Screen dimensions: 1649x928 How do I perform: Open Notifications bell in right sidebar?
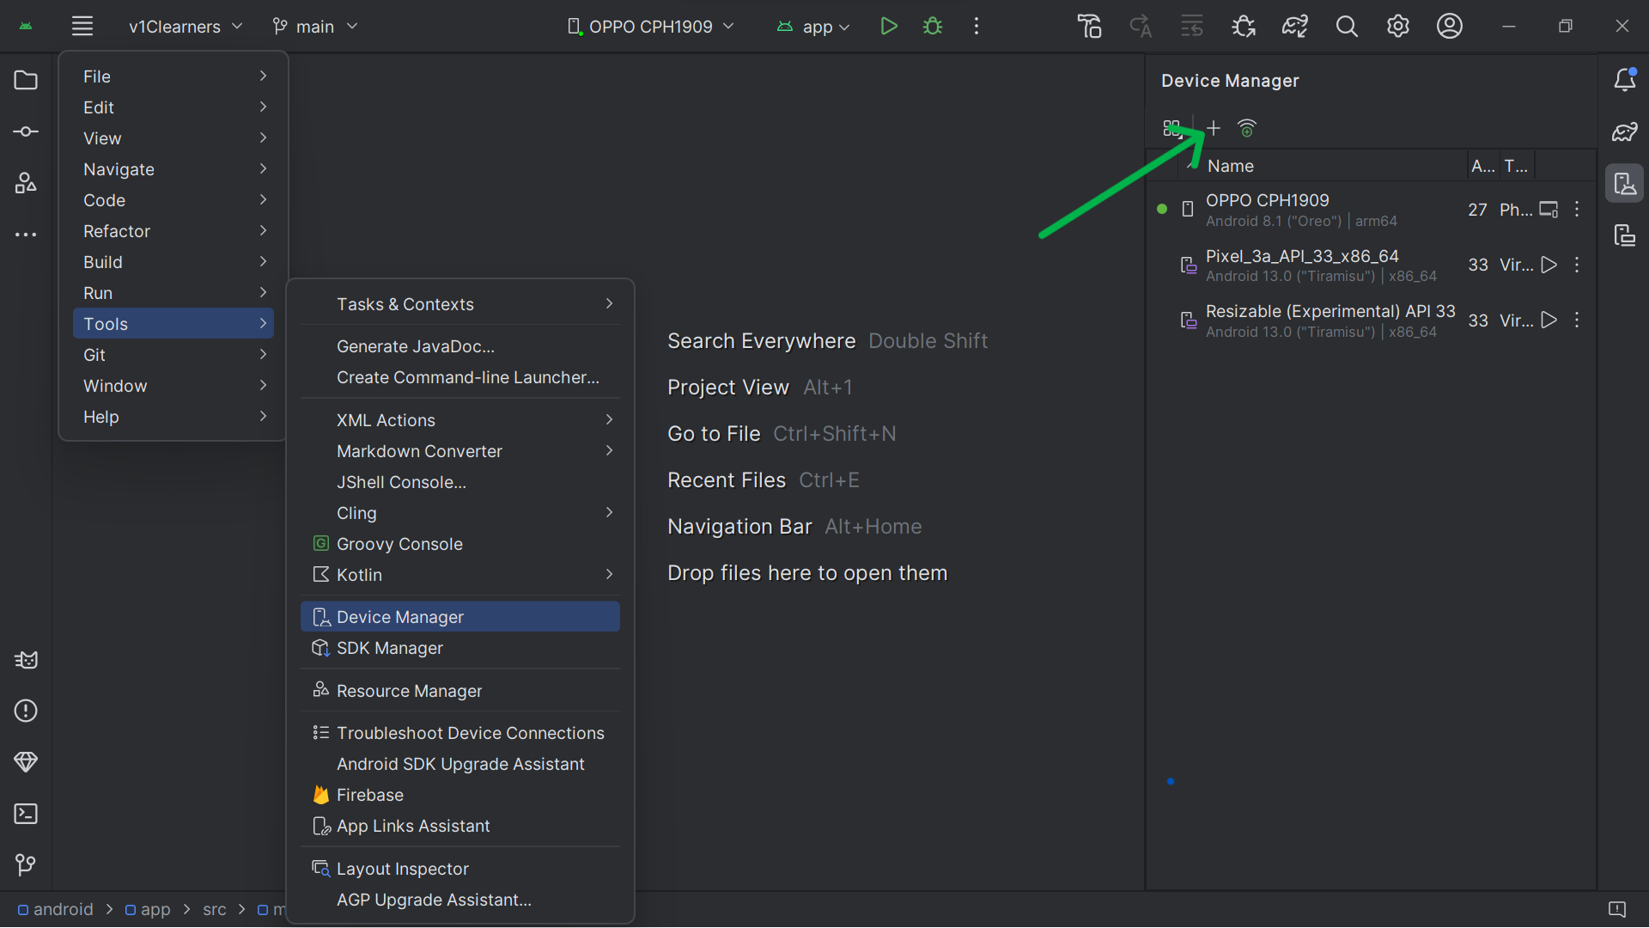[x=1624, y=80]
